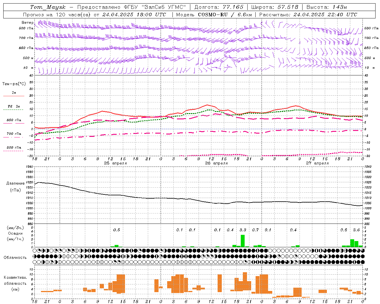Screen dimensions: 380x304
Task: Click the start time 24.04.2025 18:00 UTC
Action: coord(134,15)
